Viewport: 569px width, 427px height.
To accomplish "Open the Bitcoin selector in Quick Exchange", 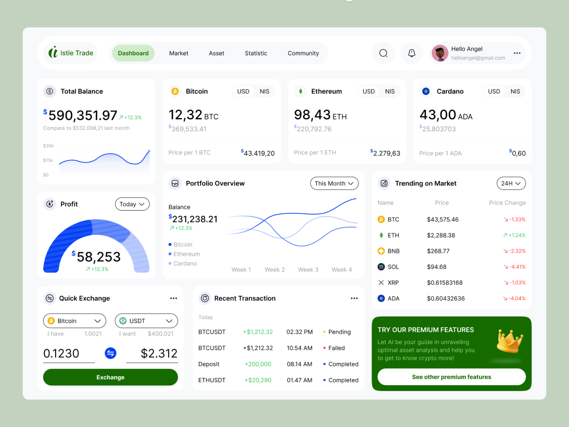I will [74, 321].
